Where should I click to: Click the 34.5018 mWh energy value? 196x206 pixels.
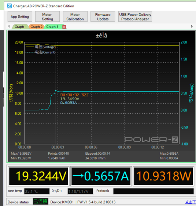pos(95,158)
